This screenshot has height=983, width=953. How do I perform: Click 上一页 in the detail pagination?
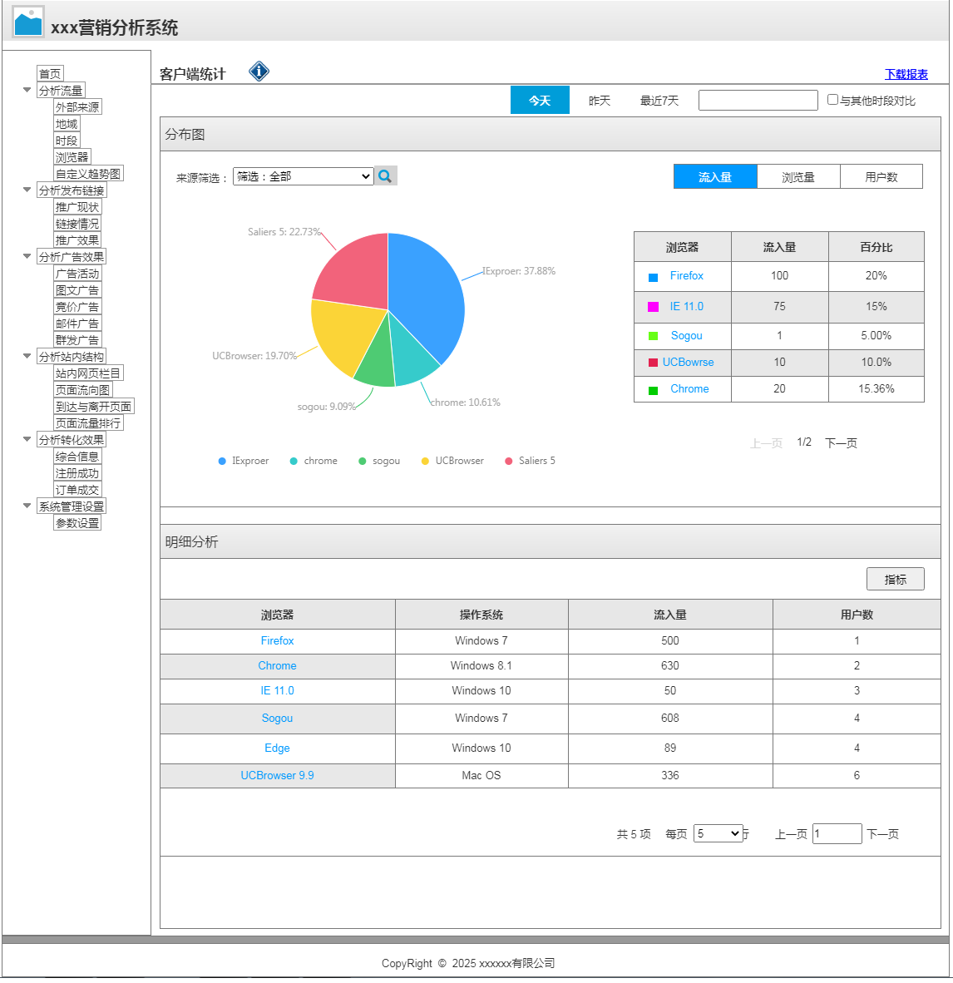tap(791, 834)
